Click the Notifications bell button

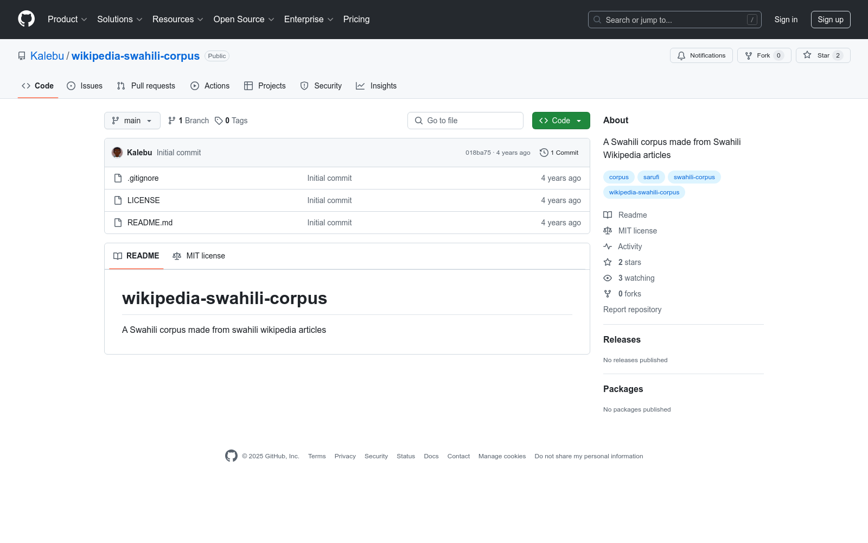[701, 55]
